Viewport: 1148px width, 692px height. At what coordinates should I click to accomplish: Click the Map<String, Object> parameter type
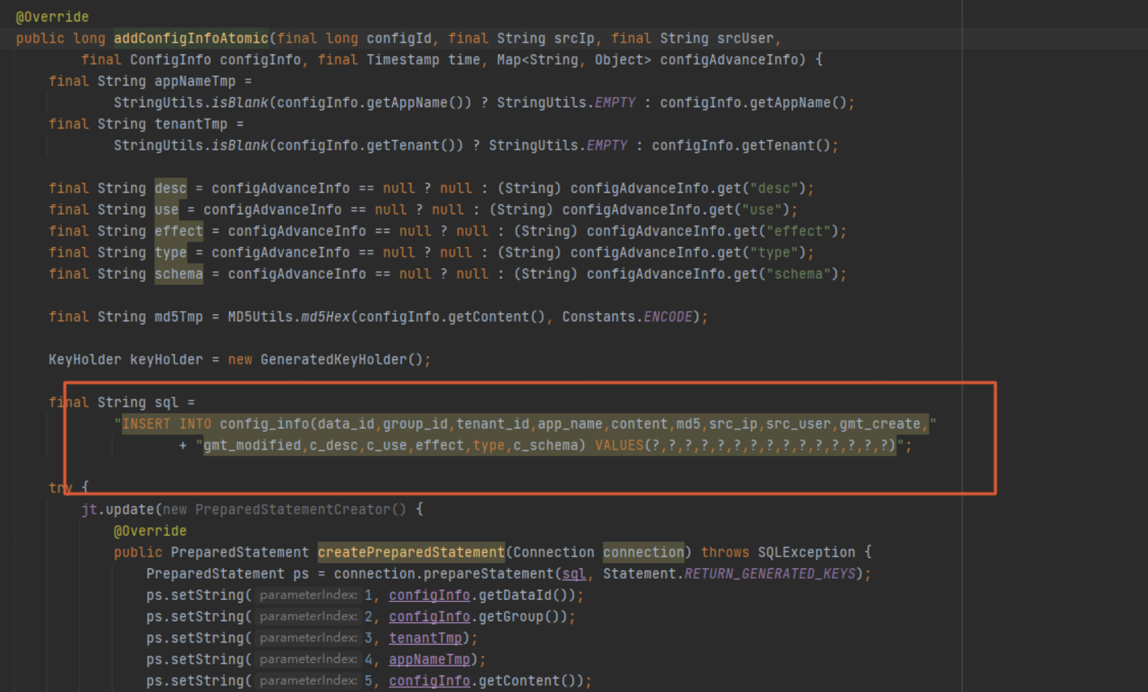tap(573, 60)
